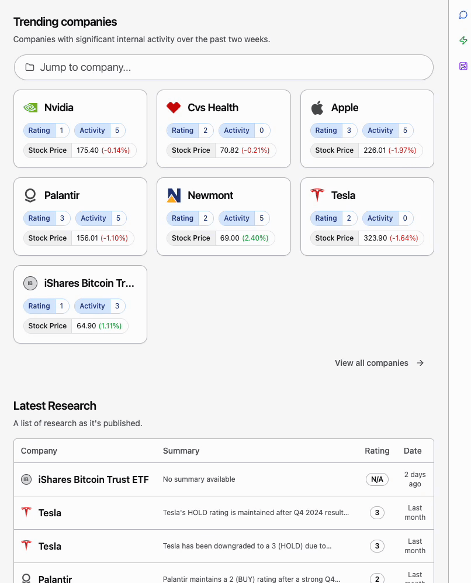Open the Palantir company card title
Viewport: 471px width, 583px height.
coord(61,196)
